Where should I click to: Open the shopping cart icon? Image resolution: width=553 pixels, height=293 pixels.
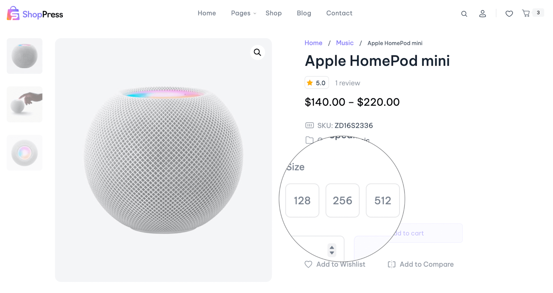click(526, 13)
